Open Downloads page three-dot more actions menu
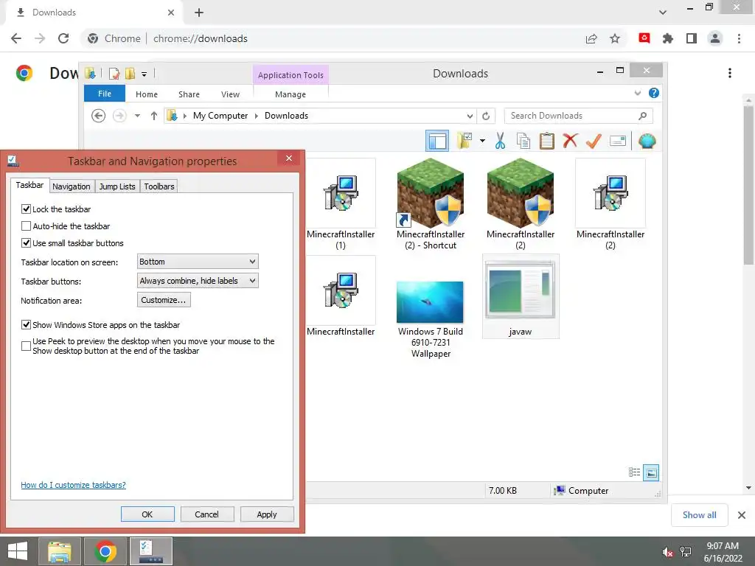Image resolution: width=755 pixels, height=566 pixels. pyautogui.click(x=730, y=73)
